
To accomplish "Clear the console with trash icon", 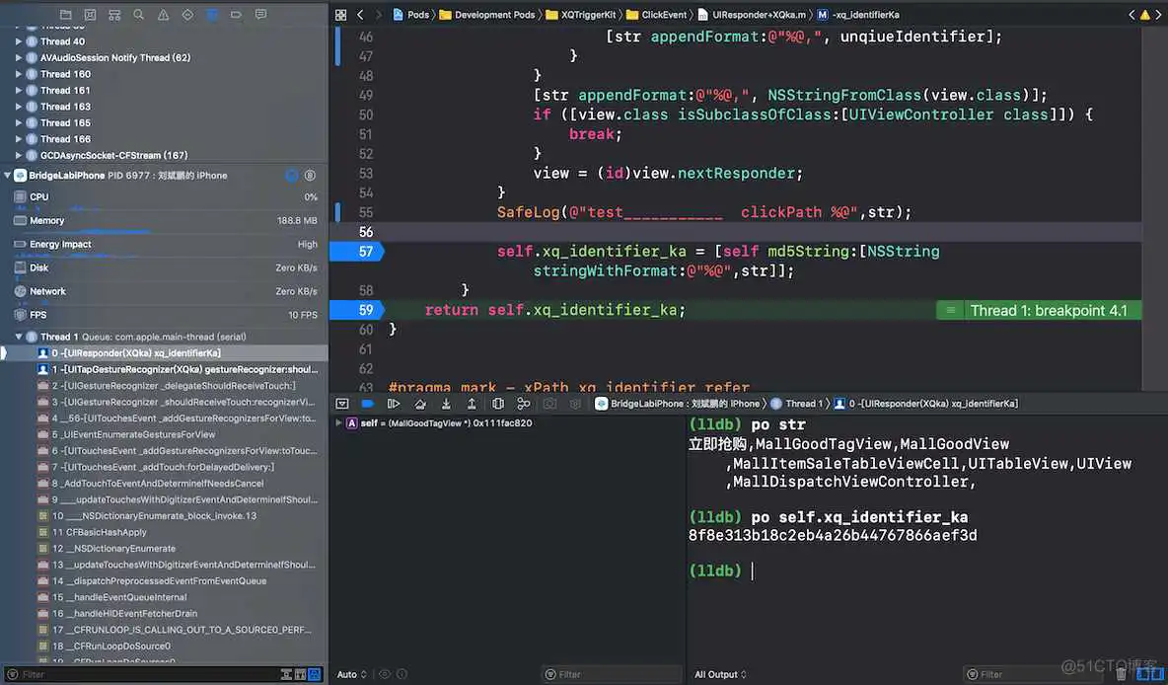I will point(1120,674).
